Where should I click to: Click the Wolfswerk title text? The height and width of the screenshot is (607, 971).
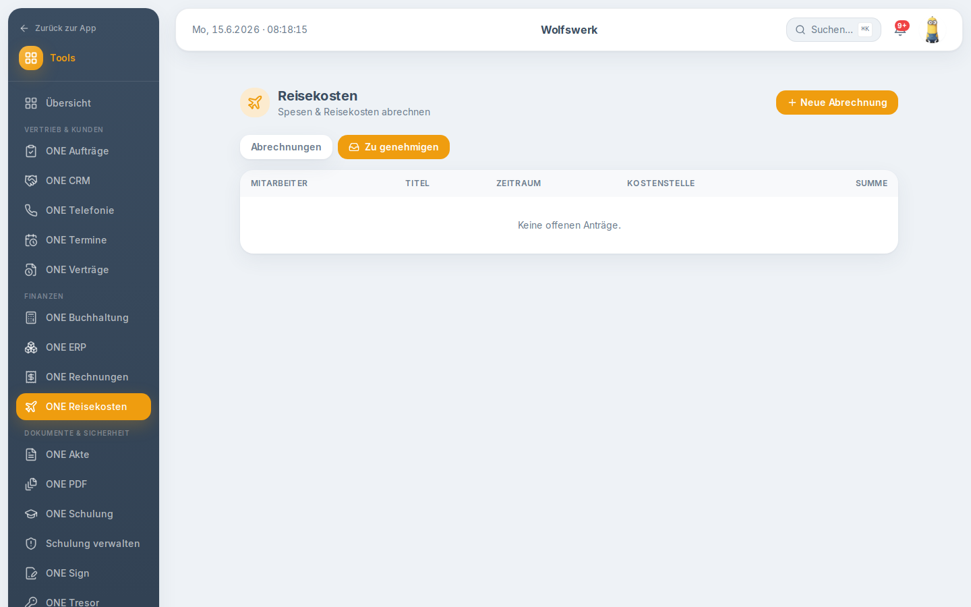(569, 30)
